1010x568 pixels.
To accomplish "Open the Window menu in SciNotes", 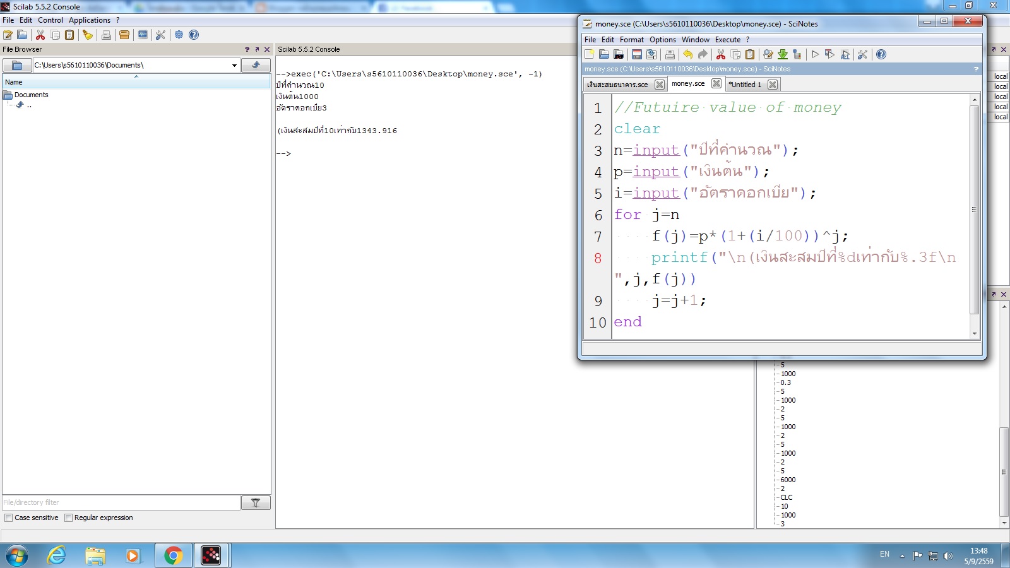I will [x=696, y=39].
